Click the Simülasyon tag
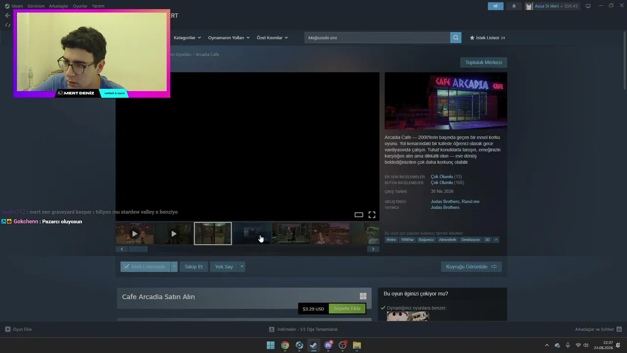627x353 pixels. [x=470, y=240]
